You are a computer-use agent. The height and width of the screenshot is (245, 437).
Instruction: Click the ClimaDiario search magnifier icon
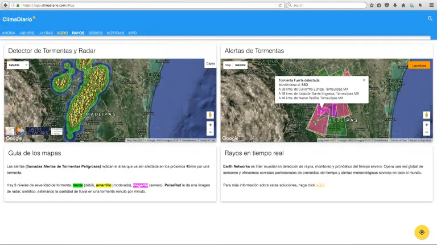coord(430,18)
